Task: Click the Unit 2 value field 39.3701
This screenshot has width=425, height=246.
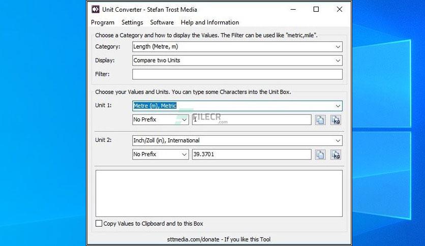Action: point(252,154)
